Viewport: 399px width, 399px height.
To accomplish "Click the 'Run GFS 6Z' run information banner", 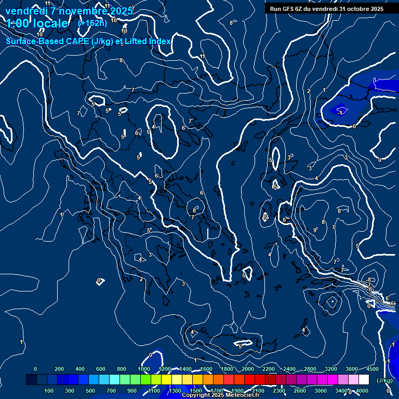I will click(x=327, y=9).
